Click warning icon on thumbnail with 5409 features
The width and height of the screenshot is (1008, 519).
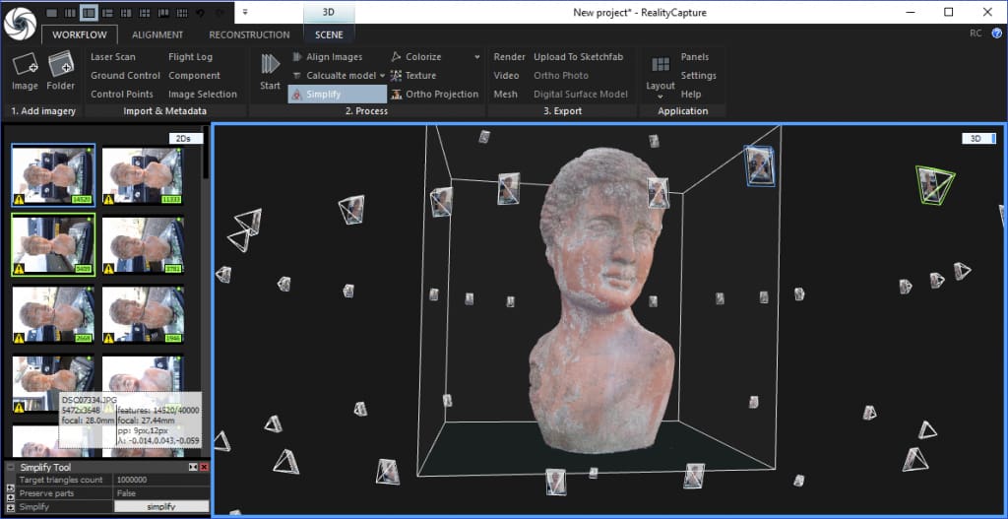(19, 269)
